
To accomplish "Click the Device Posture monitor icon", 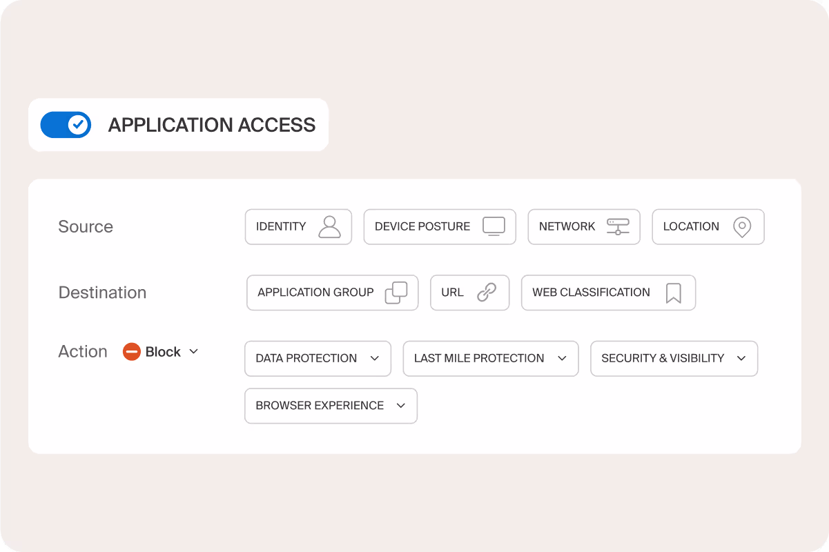I will (x=494, y=226).
